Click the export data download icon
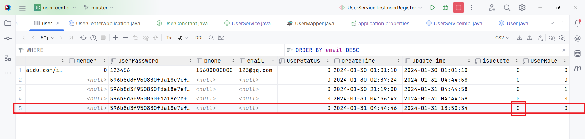 pos(519,38)
